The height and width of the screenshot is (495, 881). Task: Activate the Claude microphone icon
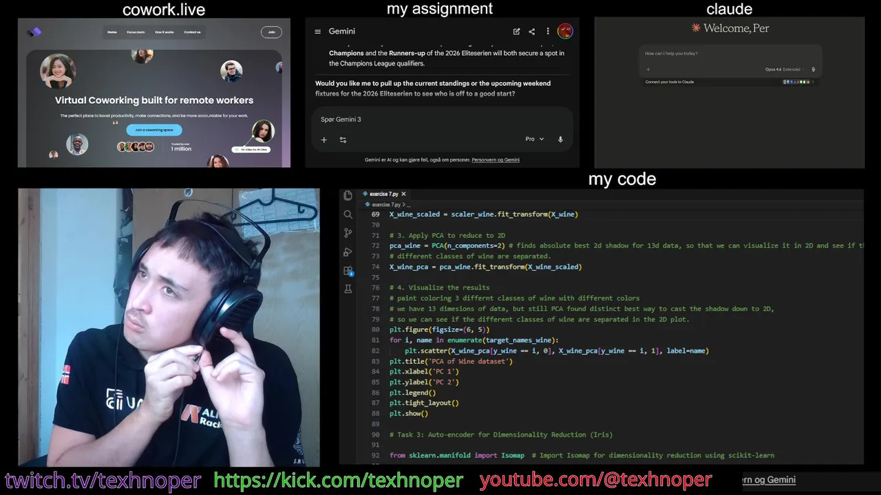[x=813, y=69]
